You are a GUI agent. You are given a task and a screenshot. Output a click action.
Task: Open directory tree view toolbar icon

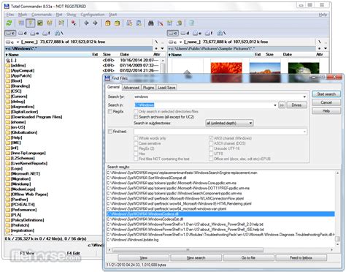click(x=50, y=23)
